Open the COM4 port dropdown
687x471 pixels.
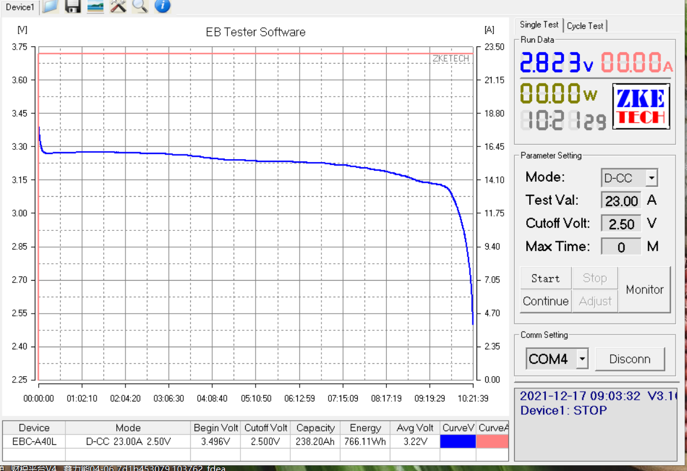tap(582, 359)
